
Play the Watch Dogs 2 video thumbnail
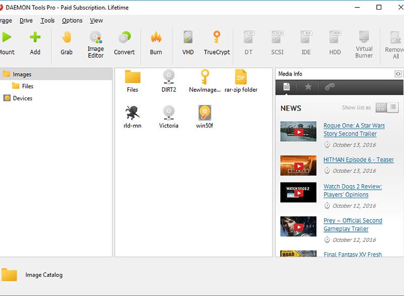[x=298, y=192]
